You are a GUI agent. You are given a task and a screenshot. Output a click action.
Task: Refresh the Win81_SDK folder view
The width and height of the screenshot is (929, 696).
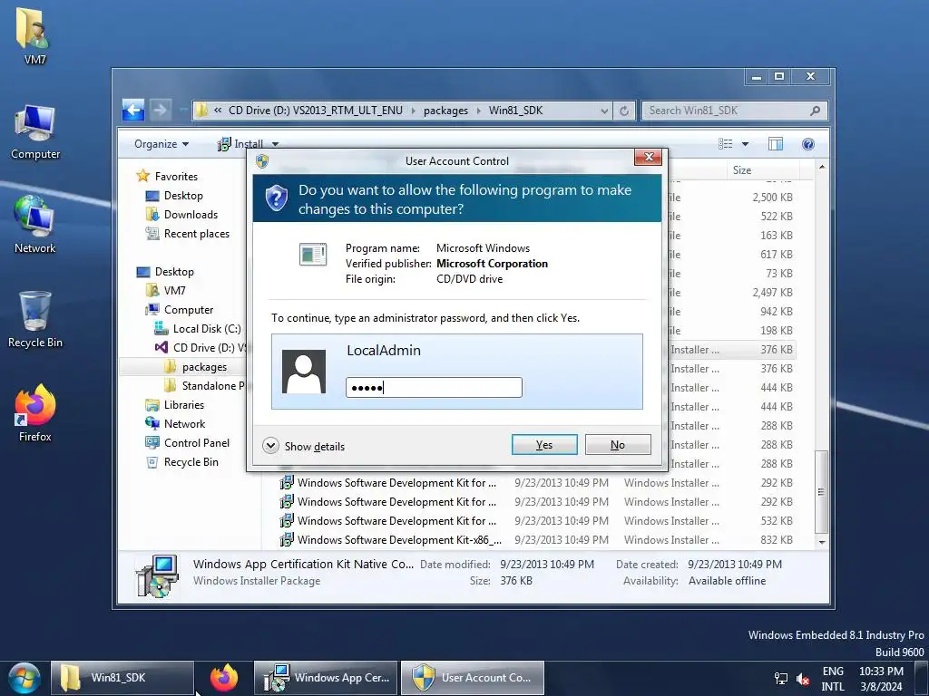coord(624,111)
